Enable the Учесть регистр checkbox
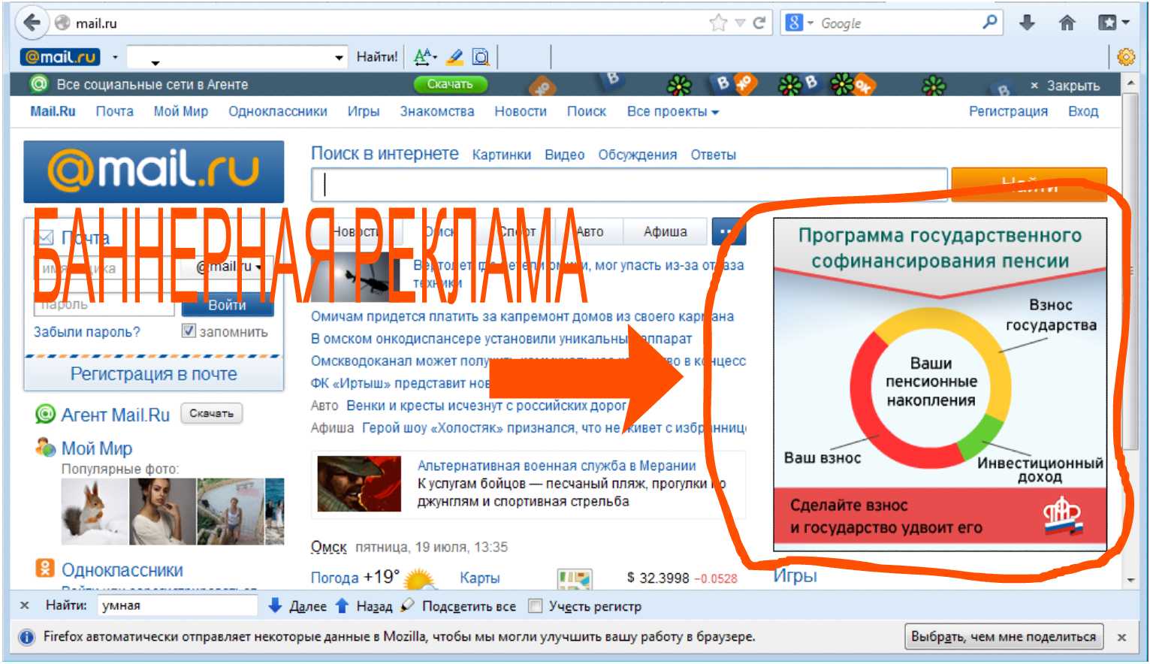 point(536,605)
